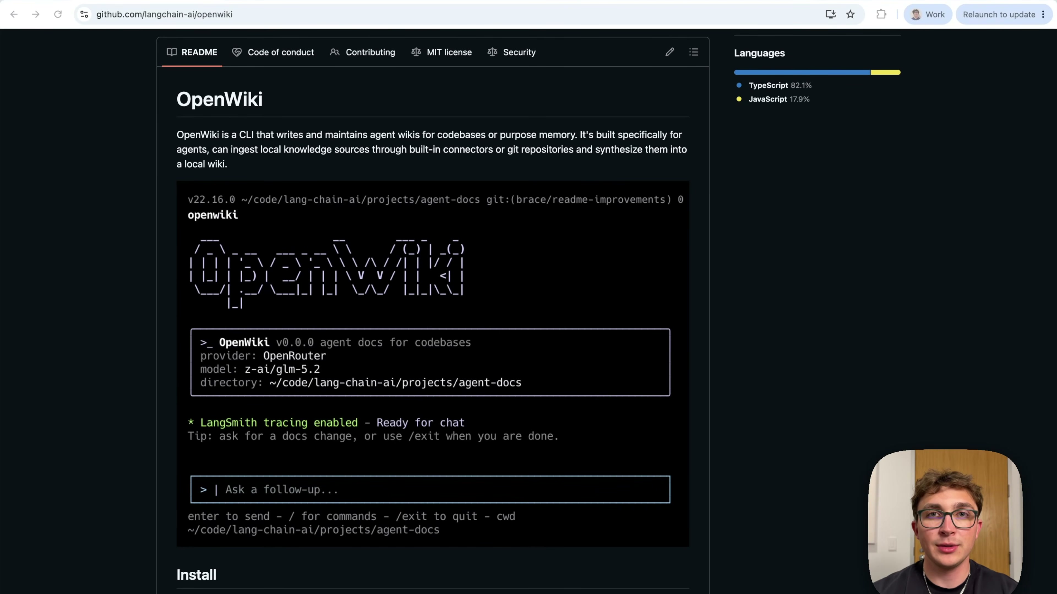Open the Extensions puzzle icon
The height and width of the screenshot is (594, 1057).
pos(881,14)
